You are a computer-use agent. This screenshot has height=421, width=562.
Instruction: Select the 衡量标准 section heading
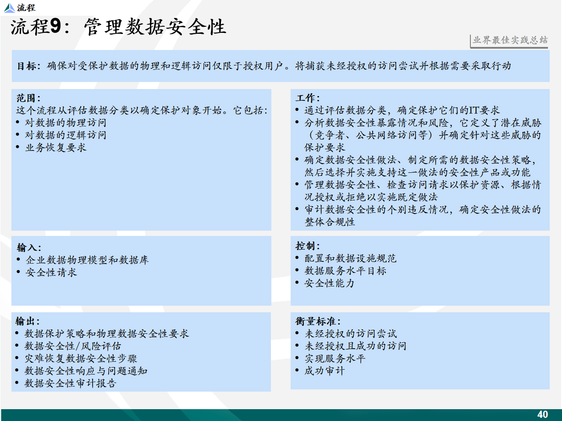[x=318, y=321]
